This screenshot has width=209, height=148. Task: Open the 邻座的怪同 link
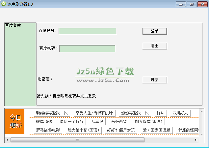coord(188,130)
